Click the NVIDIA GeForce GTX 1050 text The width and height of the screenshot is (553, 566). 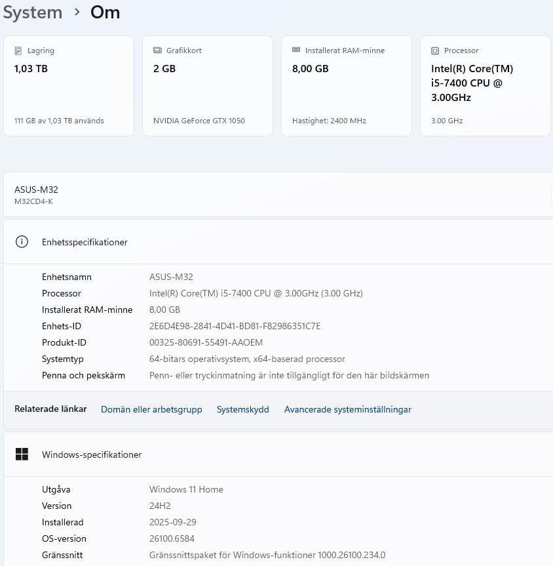[x=199, y=121]
